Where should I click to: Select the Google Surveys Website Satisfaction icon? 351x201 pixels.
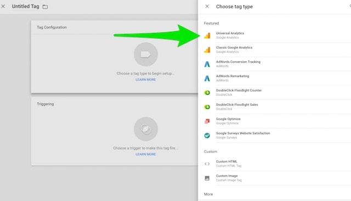[x=207, y=135]
